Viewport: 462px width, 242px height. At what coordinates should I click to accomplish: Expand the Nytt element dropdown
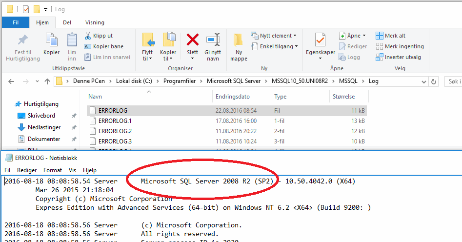(274, 36)
